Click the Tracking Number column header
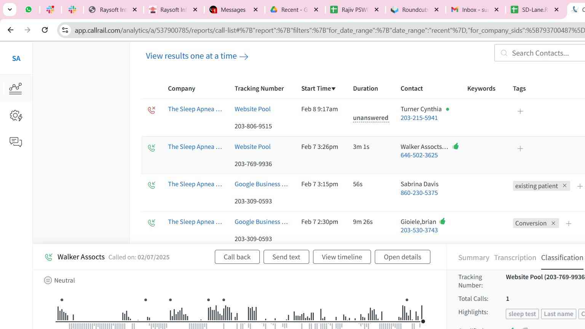The image size is (585, 329). click(x=259, y=88)
